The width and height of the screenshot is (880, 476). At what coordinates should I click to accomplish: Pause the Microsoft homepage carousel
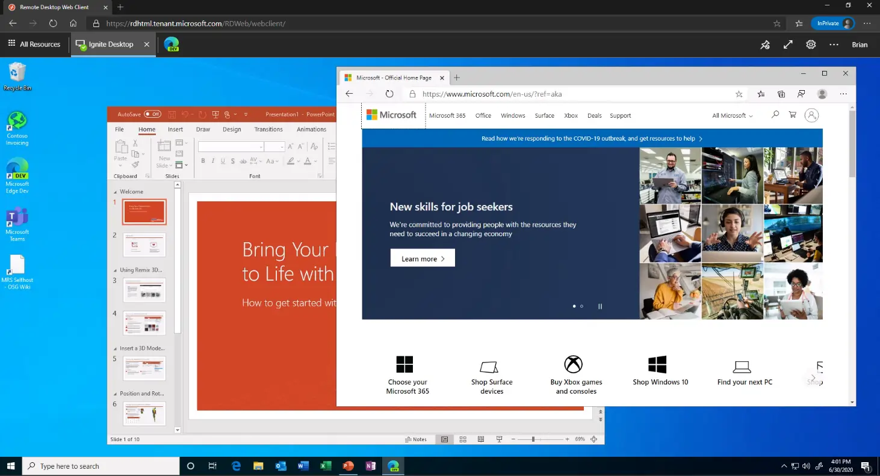click(x=600, y=307)
